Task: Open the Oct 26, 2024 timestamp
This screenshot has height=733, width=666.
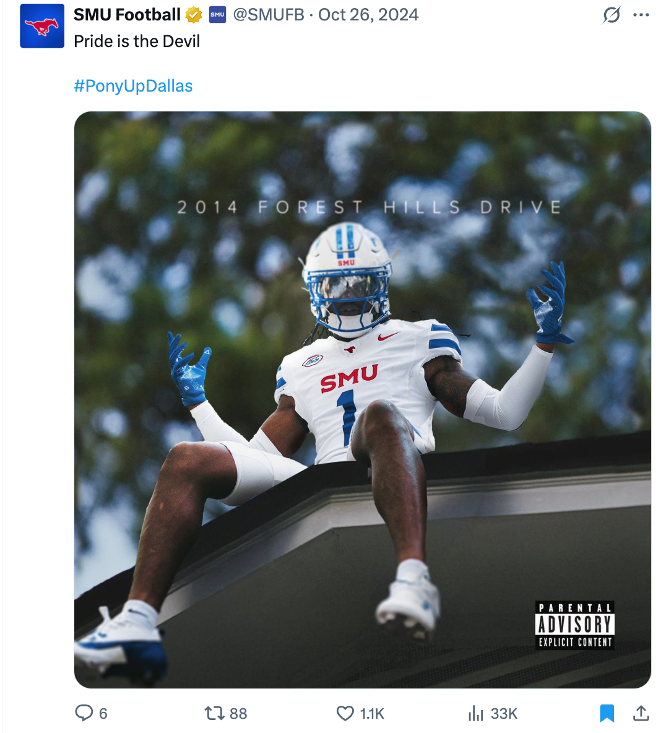Action: point(368,15)
